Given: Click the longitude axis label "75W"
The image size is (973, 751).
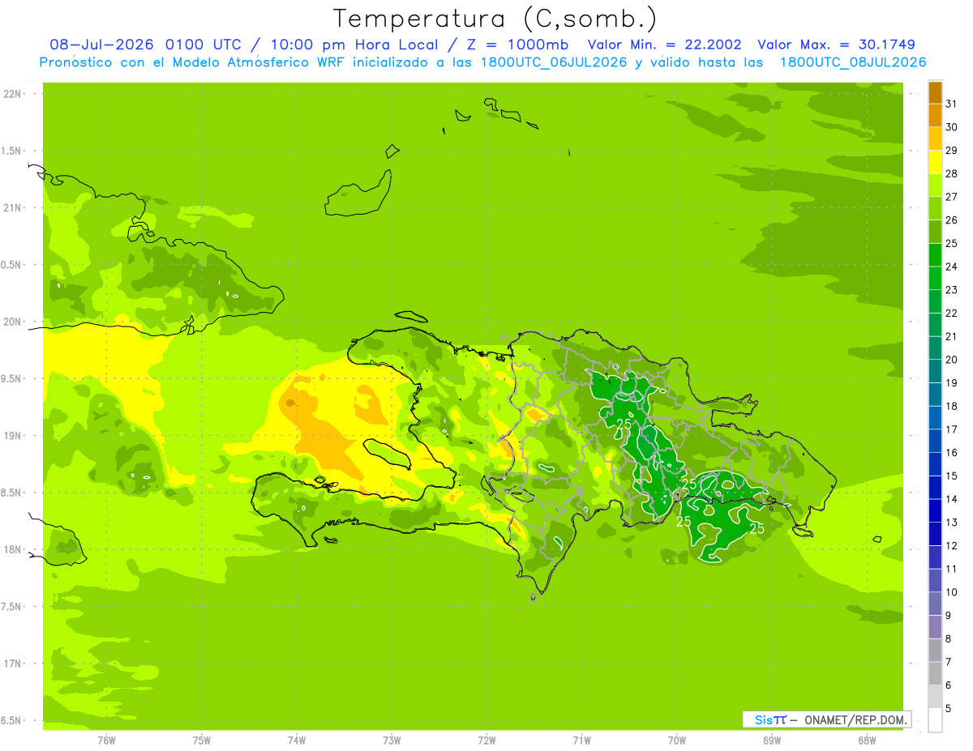Looking at the screenshot, I should tap(202, 740).
